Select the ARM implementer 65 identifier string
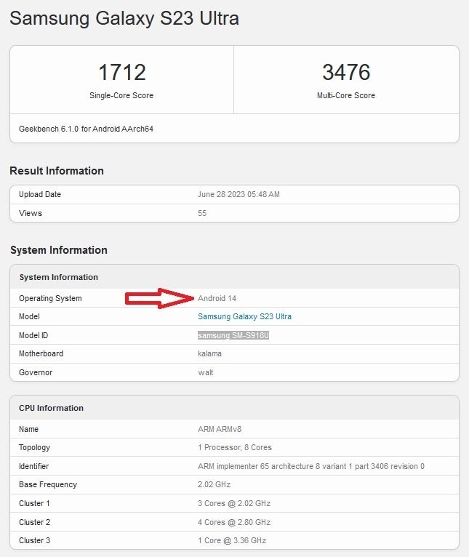Screen dimensions: 469x557 [x=311, y=466]
